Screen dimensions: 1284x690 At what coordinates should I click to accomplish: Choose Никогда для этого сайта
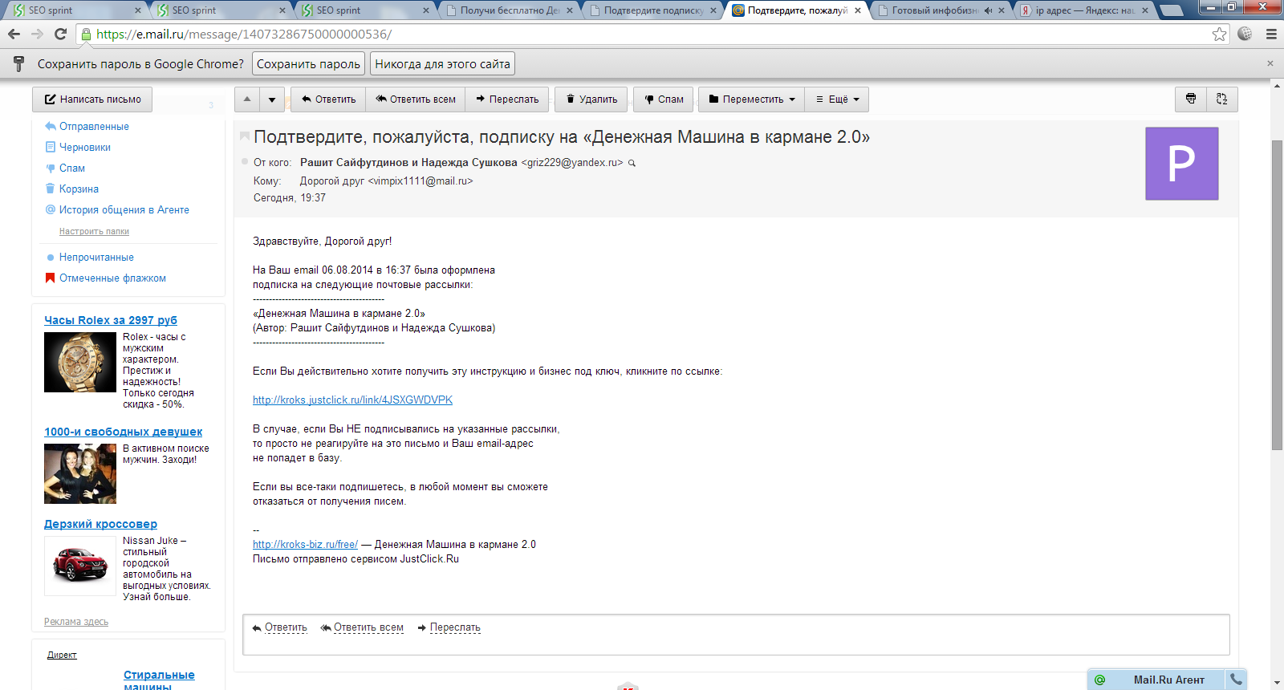442,63
